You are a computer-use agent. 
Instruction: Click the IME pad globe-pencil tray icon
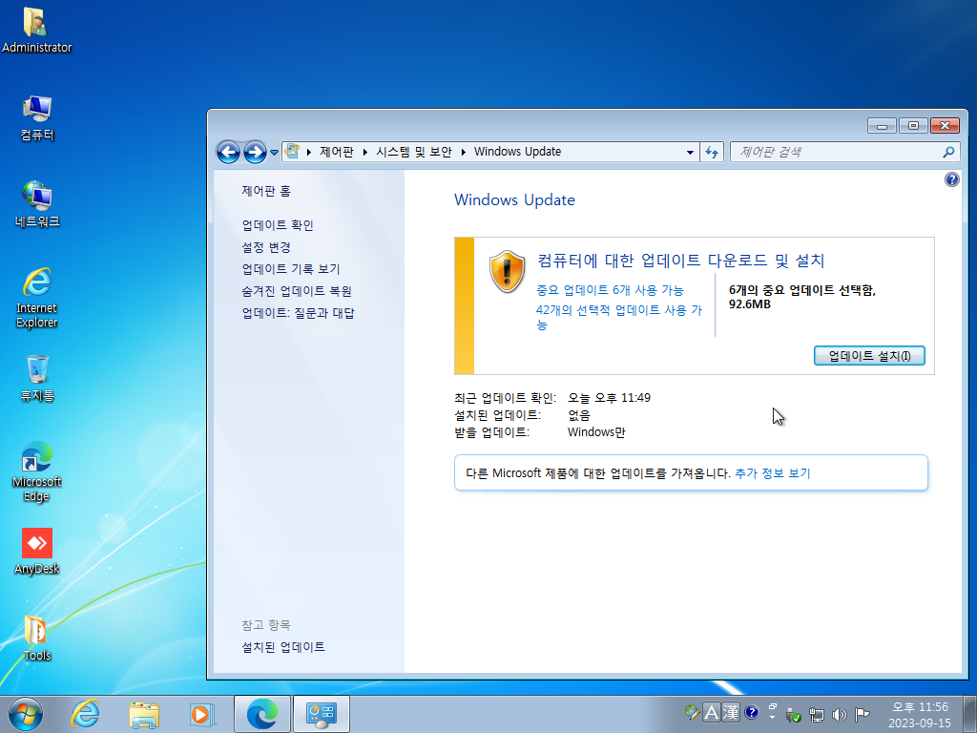pos(692,712)
